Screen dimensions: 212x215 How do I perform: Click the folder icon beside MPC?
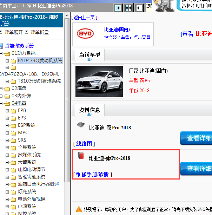pyautogui.click(x=13, y=133)
